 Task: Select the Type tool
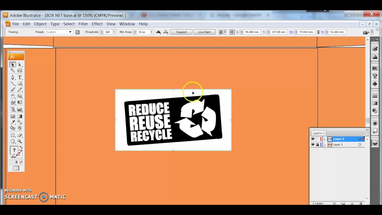(20, 77)
